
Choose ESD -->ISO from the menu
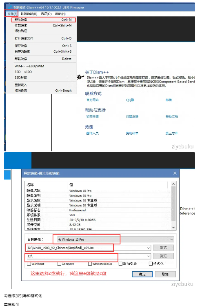[x=23, y=72]
